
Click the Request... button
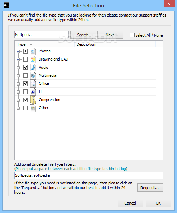click(x=150, y=188)
